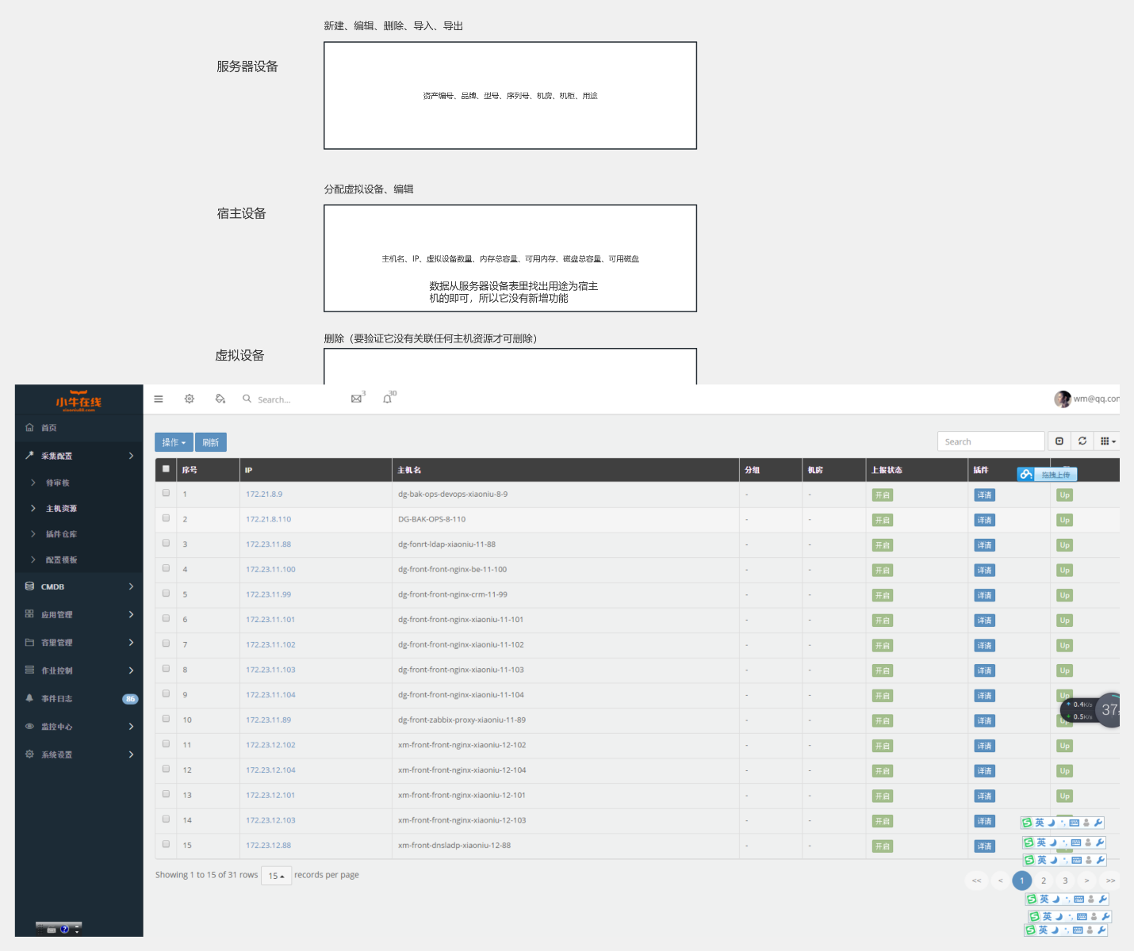Screen dimensions: 1134x951
Task: Go to page 2 in pagination
Action: pyautogui.click(x=1044, y=880)
